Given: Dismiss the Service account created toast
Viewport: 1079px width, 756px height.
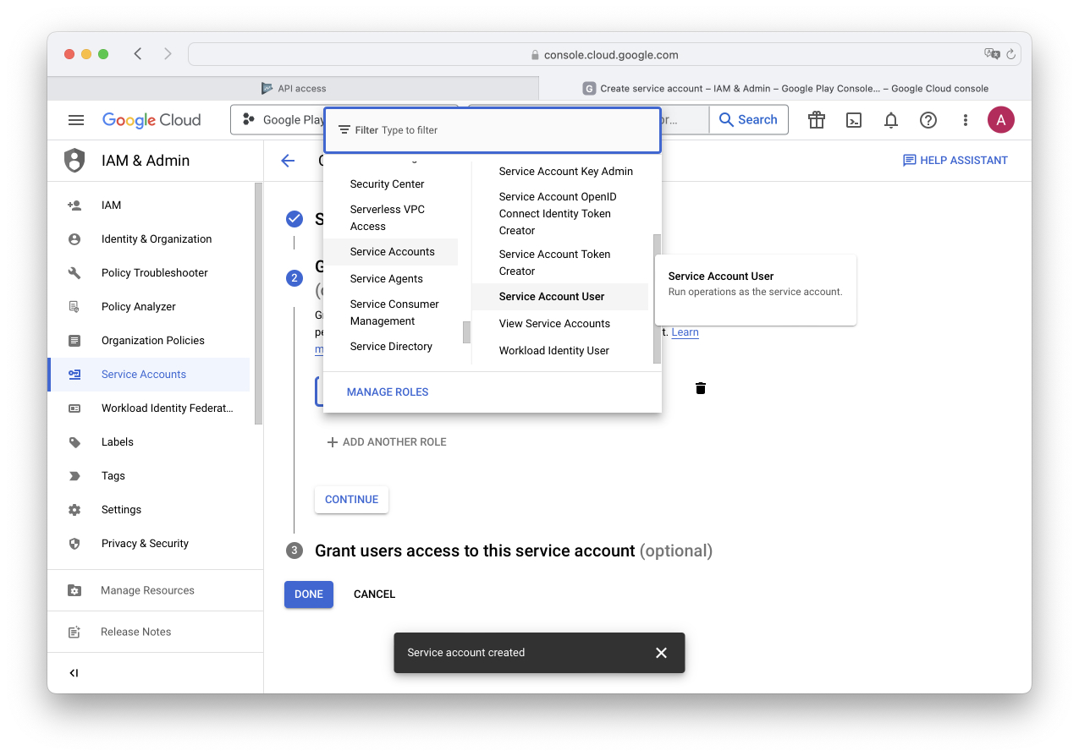Looking at the screenshot, I should click(x=661, y=653).
